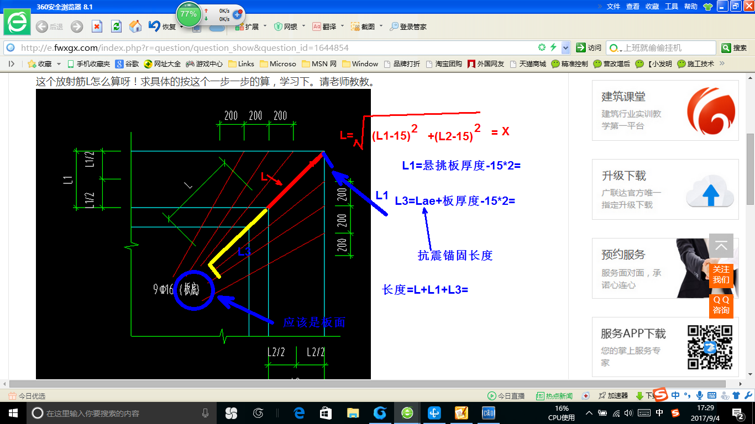Show more bookmarks with double chevron
Image resolution: width=755 pixels, height=424 pixels.
click(x=722, y=63)
